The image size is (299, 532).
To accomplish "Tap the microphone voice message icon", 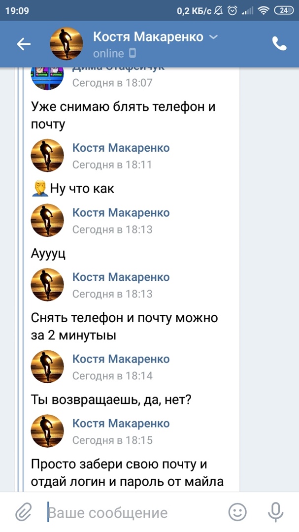I will (x=275, y=512).
